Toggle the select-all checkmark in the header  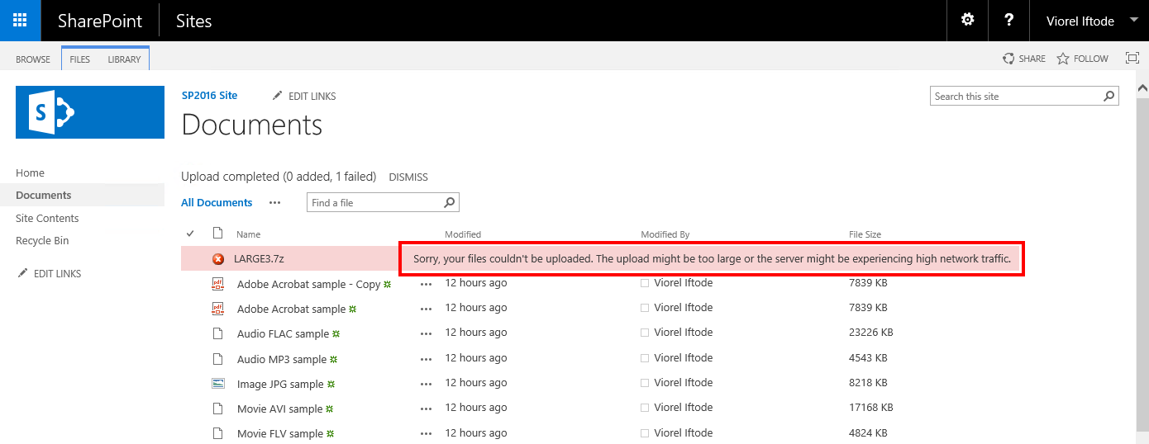tap(191, 234)
